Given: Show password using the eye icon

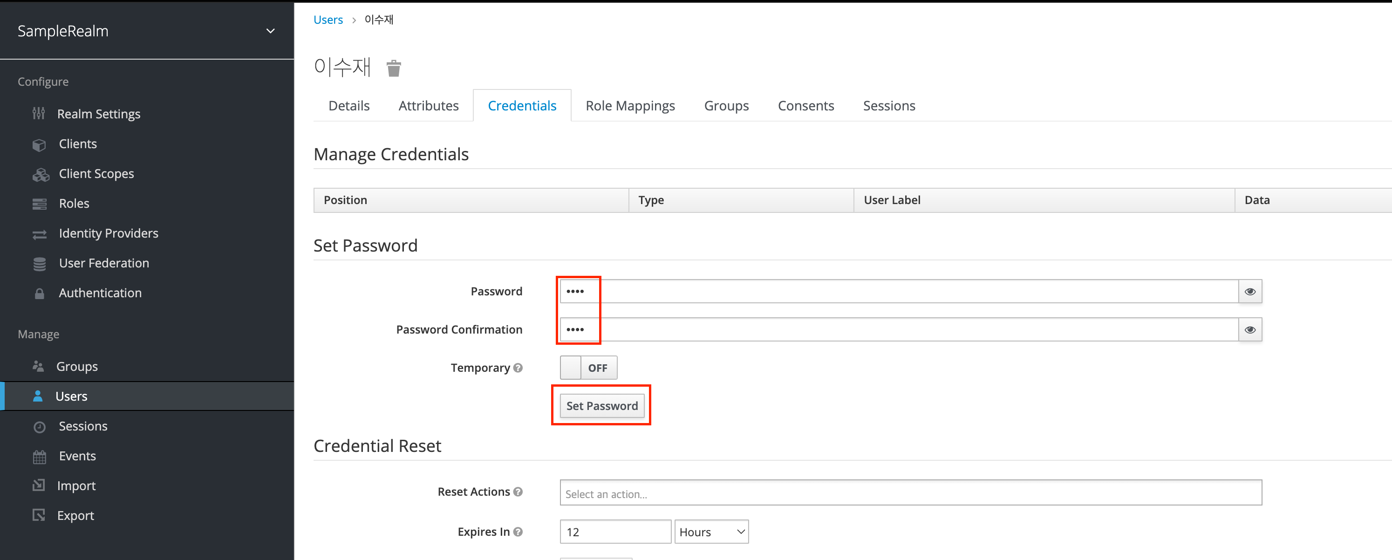Looking at the screenshot, I should (1249, 291).
